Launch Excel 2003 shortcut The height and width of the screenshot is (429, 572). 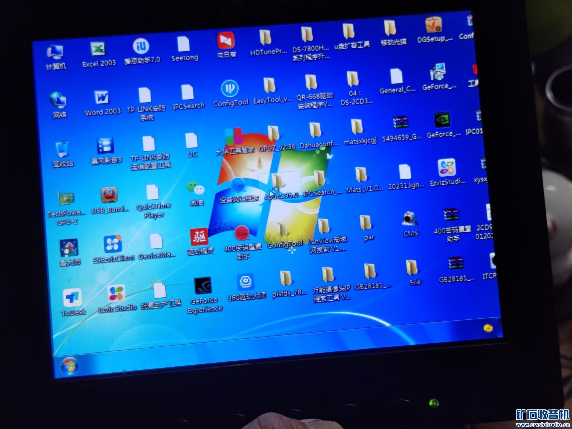[x=98, y=50]
